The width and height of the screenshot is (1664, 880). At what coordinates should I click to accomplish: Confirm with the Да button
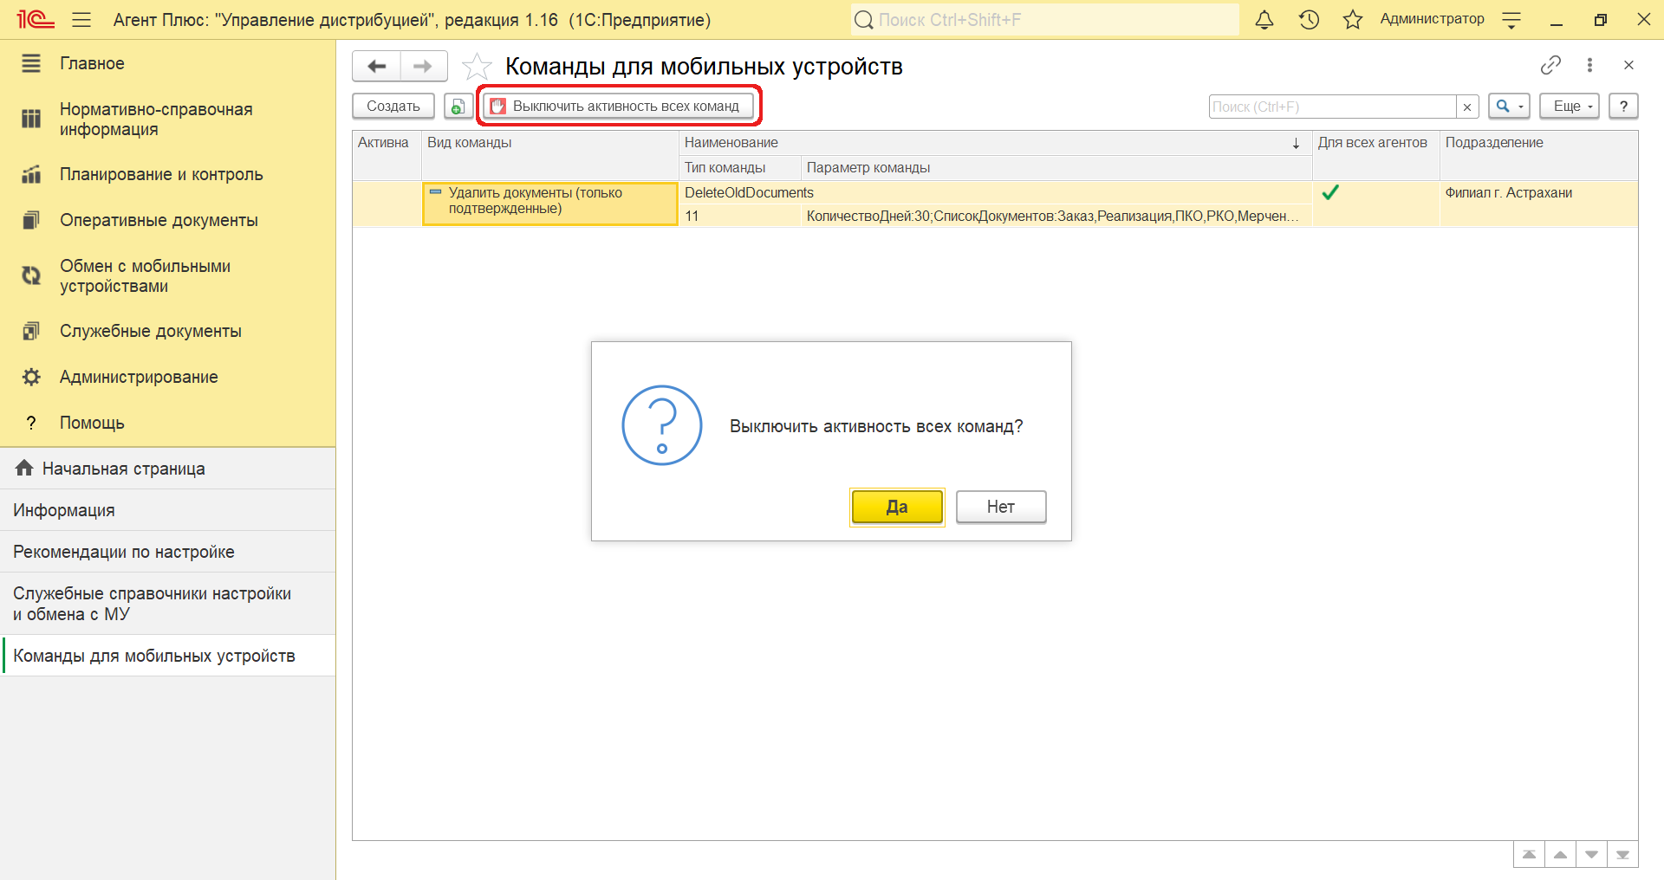pyautogui.click(x=897, y=507)
